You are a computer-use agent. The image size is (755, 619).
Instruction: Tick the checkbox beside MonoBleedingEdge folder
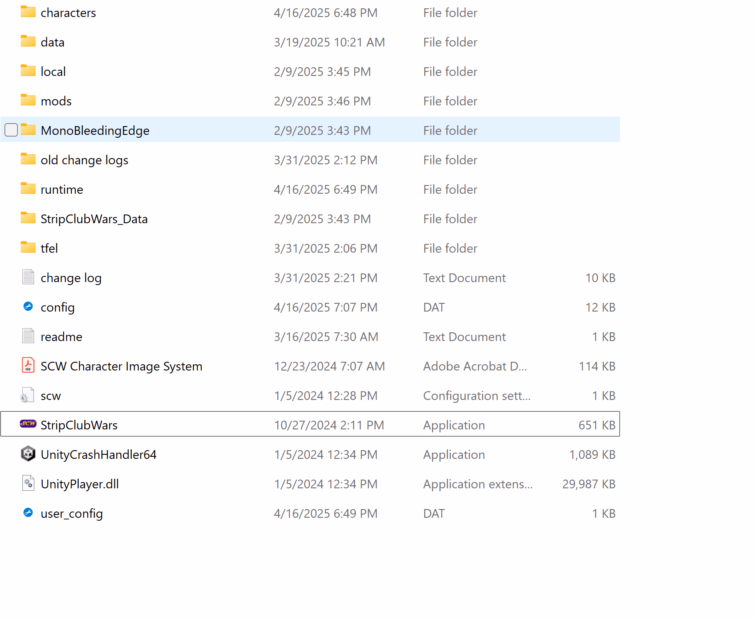point(11,130)
